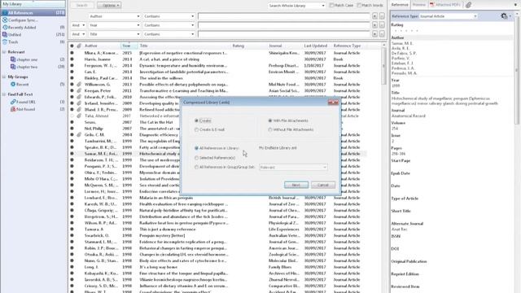Open the Author search field dropdown
The image size is (521, 293).
point(114,16)
